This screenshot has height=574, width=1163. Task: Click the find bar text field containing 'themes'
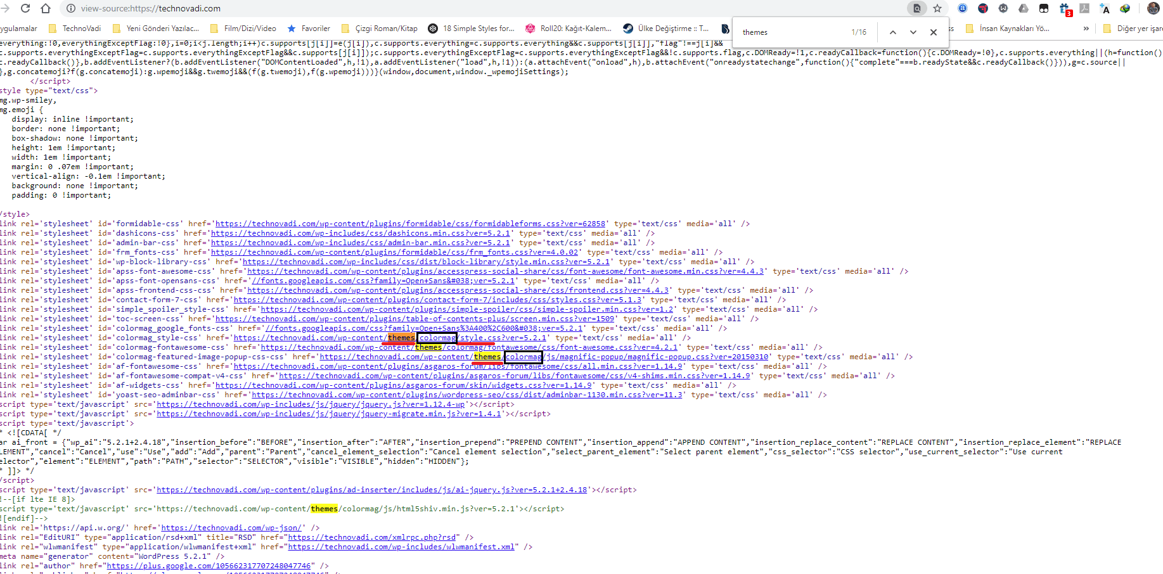(792, 32)
